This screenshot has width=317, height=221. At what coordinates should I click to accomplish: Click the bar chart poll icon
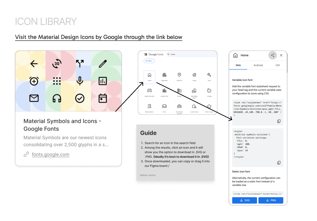[x=103, y=81]
